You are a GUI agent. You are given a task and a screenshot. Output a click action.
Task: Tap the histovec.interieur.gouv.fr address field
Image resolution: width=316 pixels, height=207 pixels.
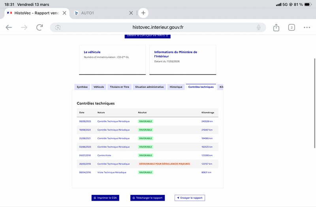pos(158,27)
